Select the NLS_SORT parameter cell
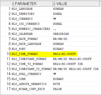Image resolution: width=101 pixels, height=95 pixels. coord(32,49)
